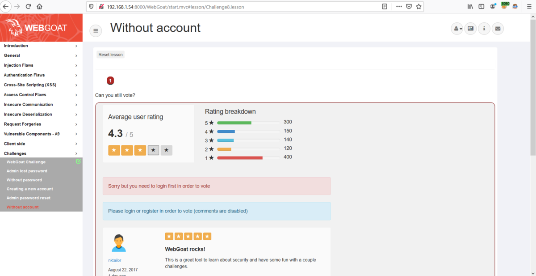The image size is (536, 276).
Task: Expand Cross-Site Scripting (XSS) chevron
Action: pyautogui.click(x=76, y=85)
